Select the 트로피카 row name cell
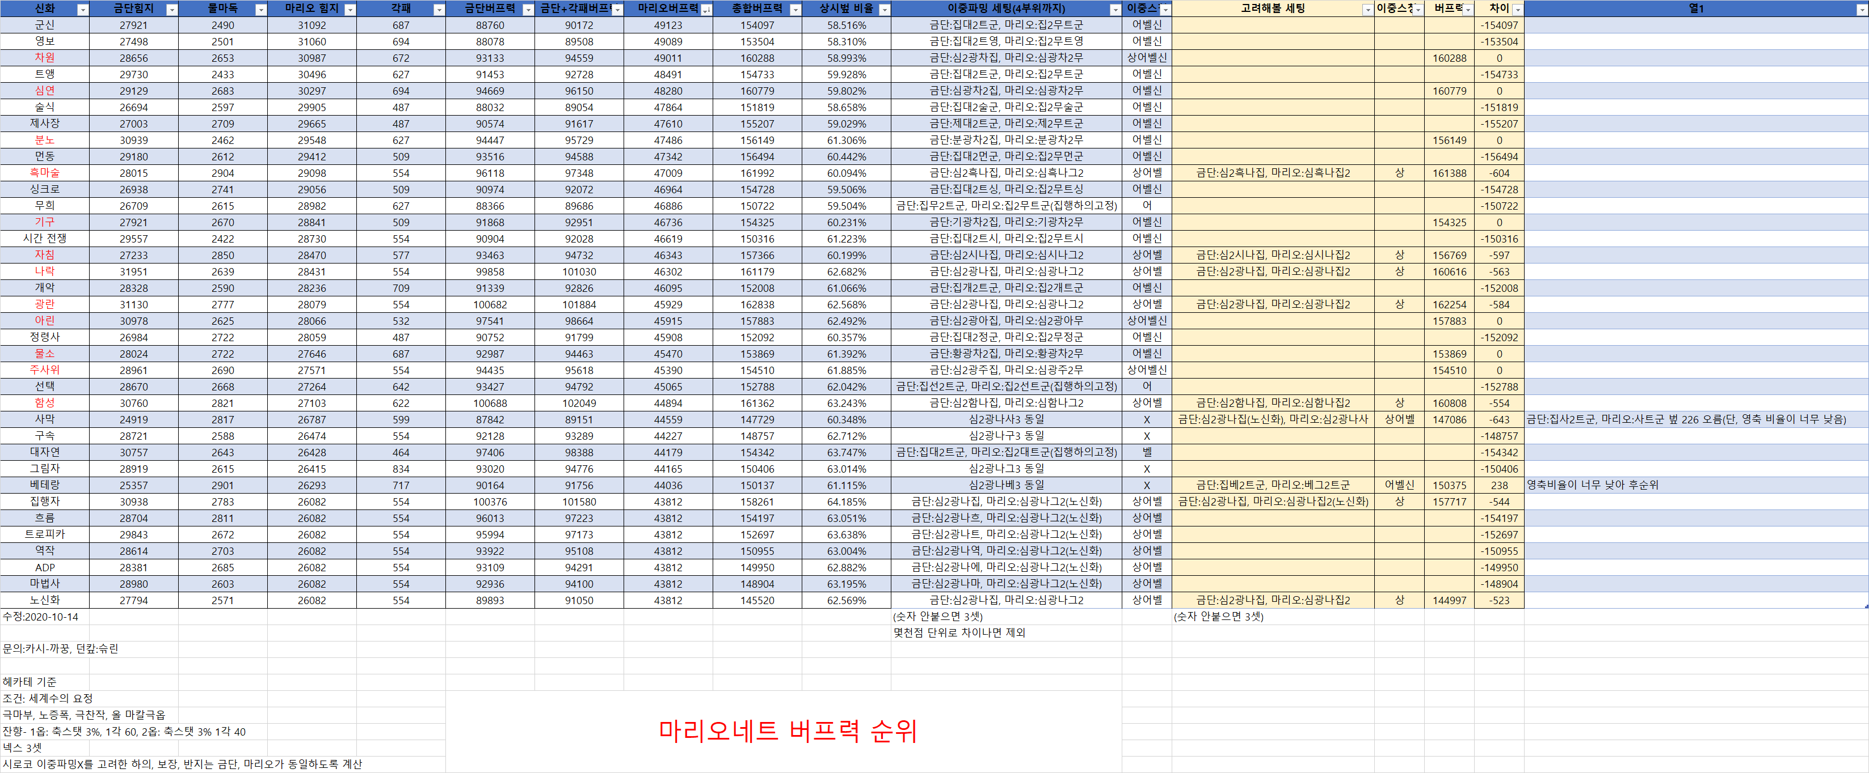 click(45, 534)
